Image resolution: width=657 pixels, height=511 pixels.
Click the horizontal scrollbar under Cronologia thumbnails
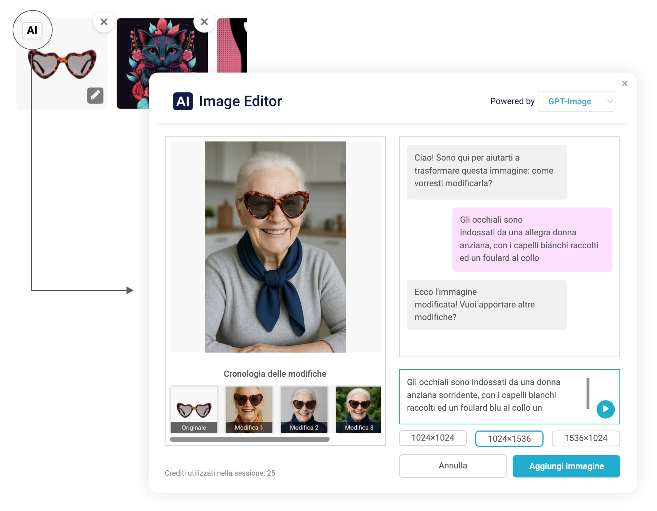point(250,439)
